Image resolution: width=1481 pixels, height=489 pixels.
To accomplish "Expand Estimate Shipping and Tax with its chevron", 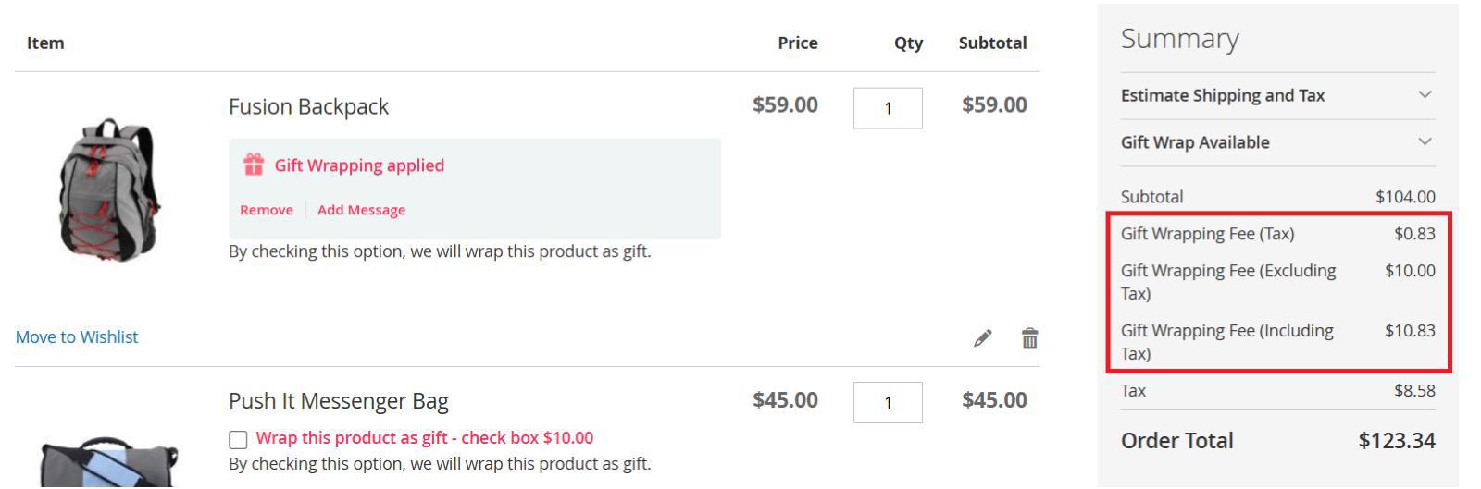I will tap(1425, 95).
